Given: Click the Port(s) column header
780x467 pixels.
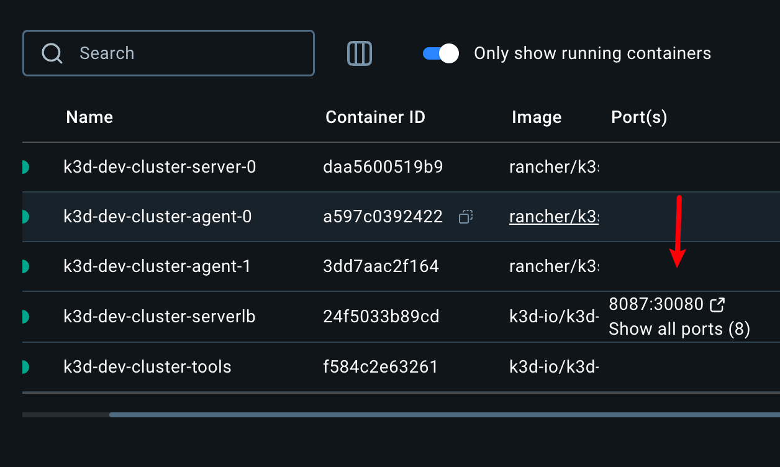Looking at the screenshot, I should pos(639,117).
